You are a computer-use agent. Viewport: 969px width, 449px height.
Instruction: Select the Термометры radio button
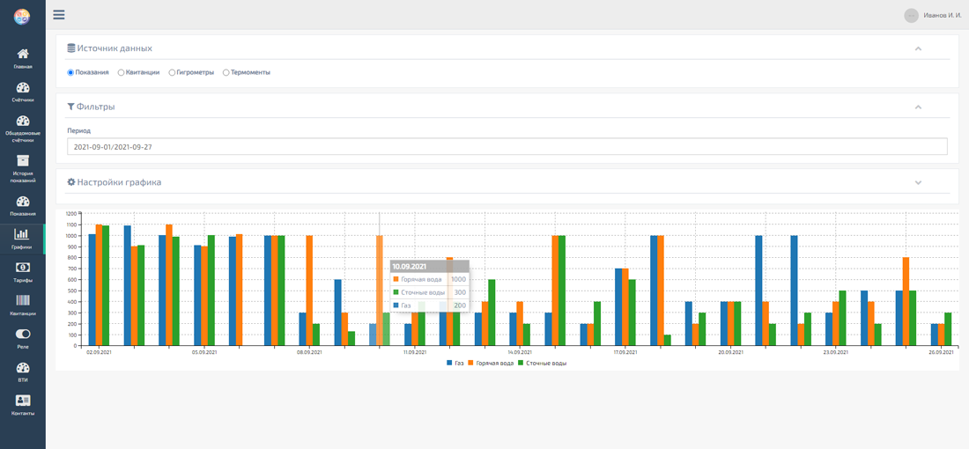226,73
